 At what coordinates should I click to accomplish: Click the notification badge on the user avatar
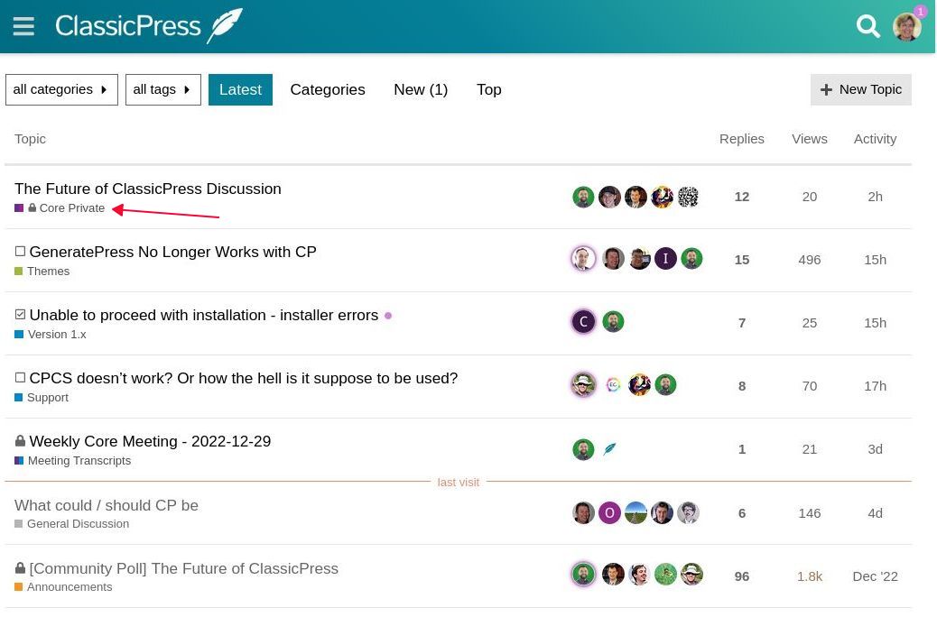pyautogui.click(x=920, y=12)
